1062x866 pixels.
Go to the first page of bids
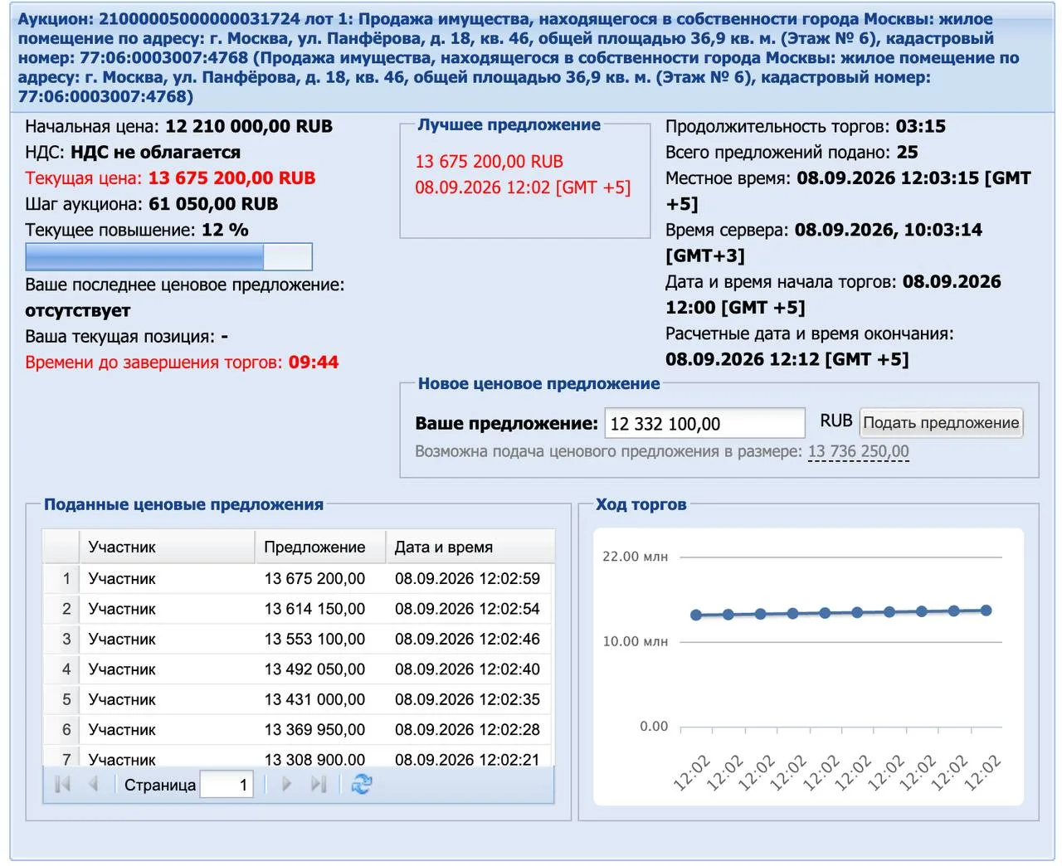coord(62,784)
